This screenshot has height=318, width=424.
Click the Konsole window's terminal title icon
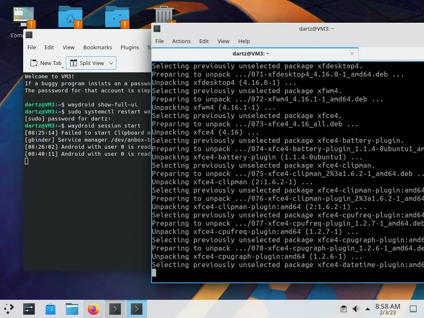[29, 35]
